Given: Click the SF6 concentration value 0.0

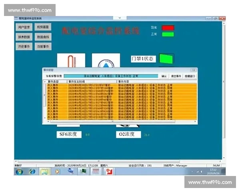Looking at the screenshot, I should pyautogui.click(x=87, y=135).
